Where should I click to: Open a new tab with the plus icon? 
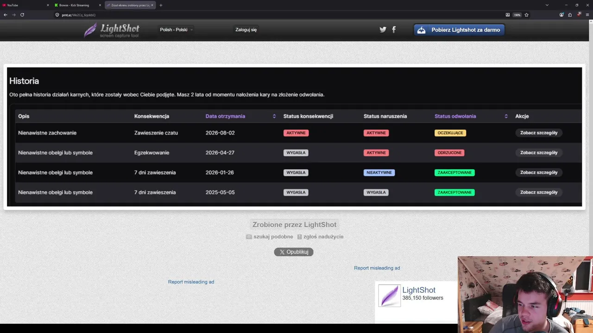tap(161, 5)
